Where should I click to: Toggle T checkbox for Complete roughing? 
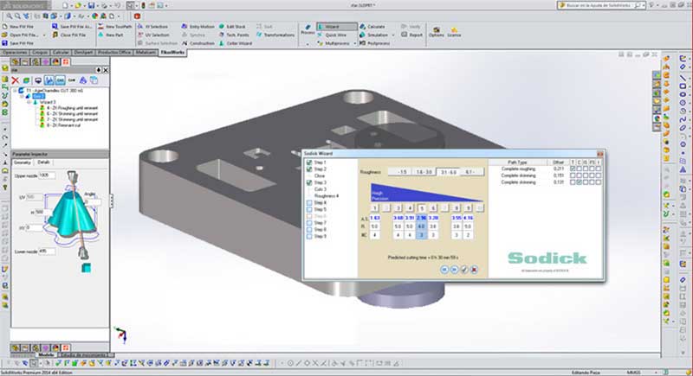tap(573, 169)
